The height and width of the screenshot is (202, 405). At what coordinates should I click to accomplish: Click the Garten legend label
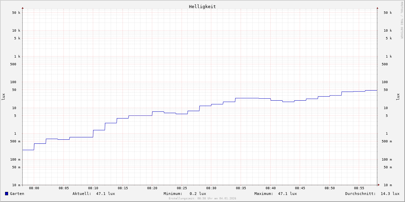tap(17, 194)
